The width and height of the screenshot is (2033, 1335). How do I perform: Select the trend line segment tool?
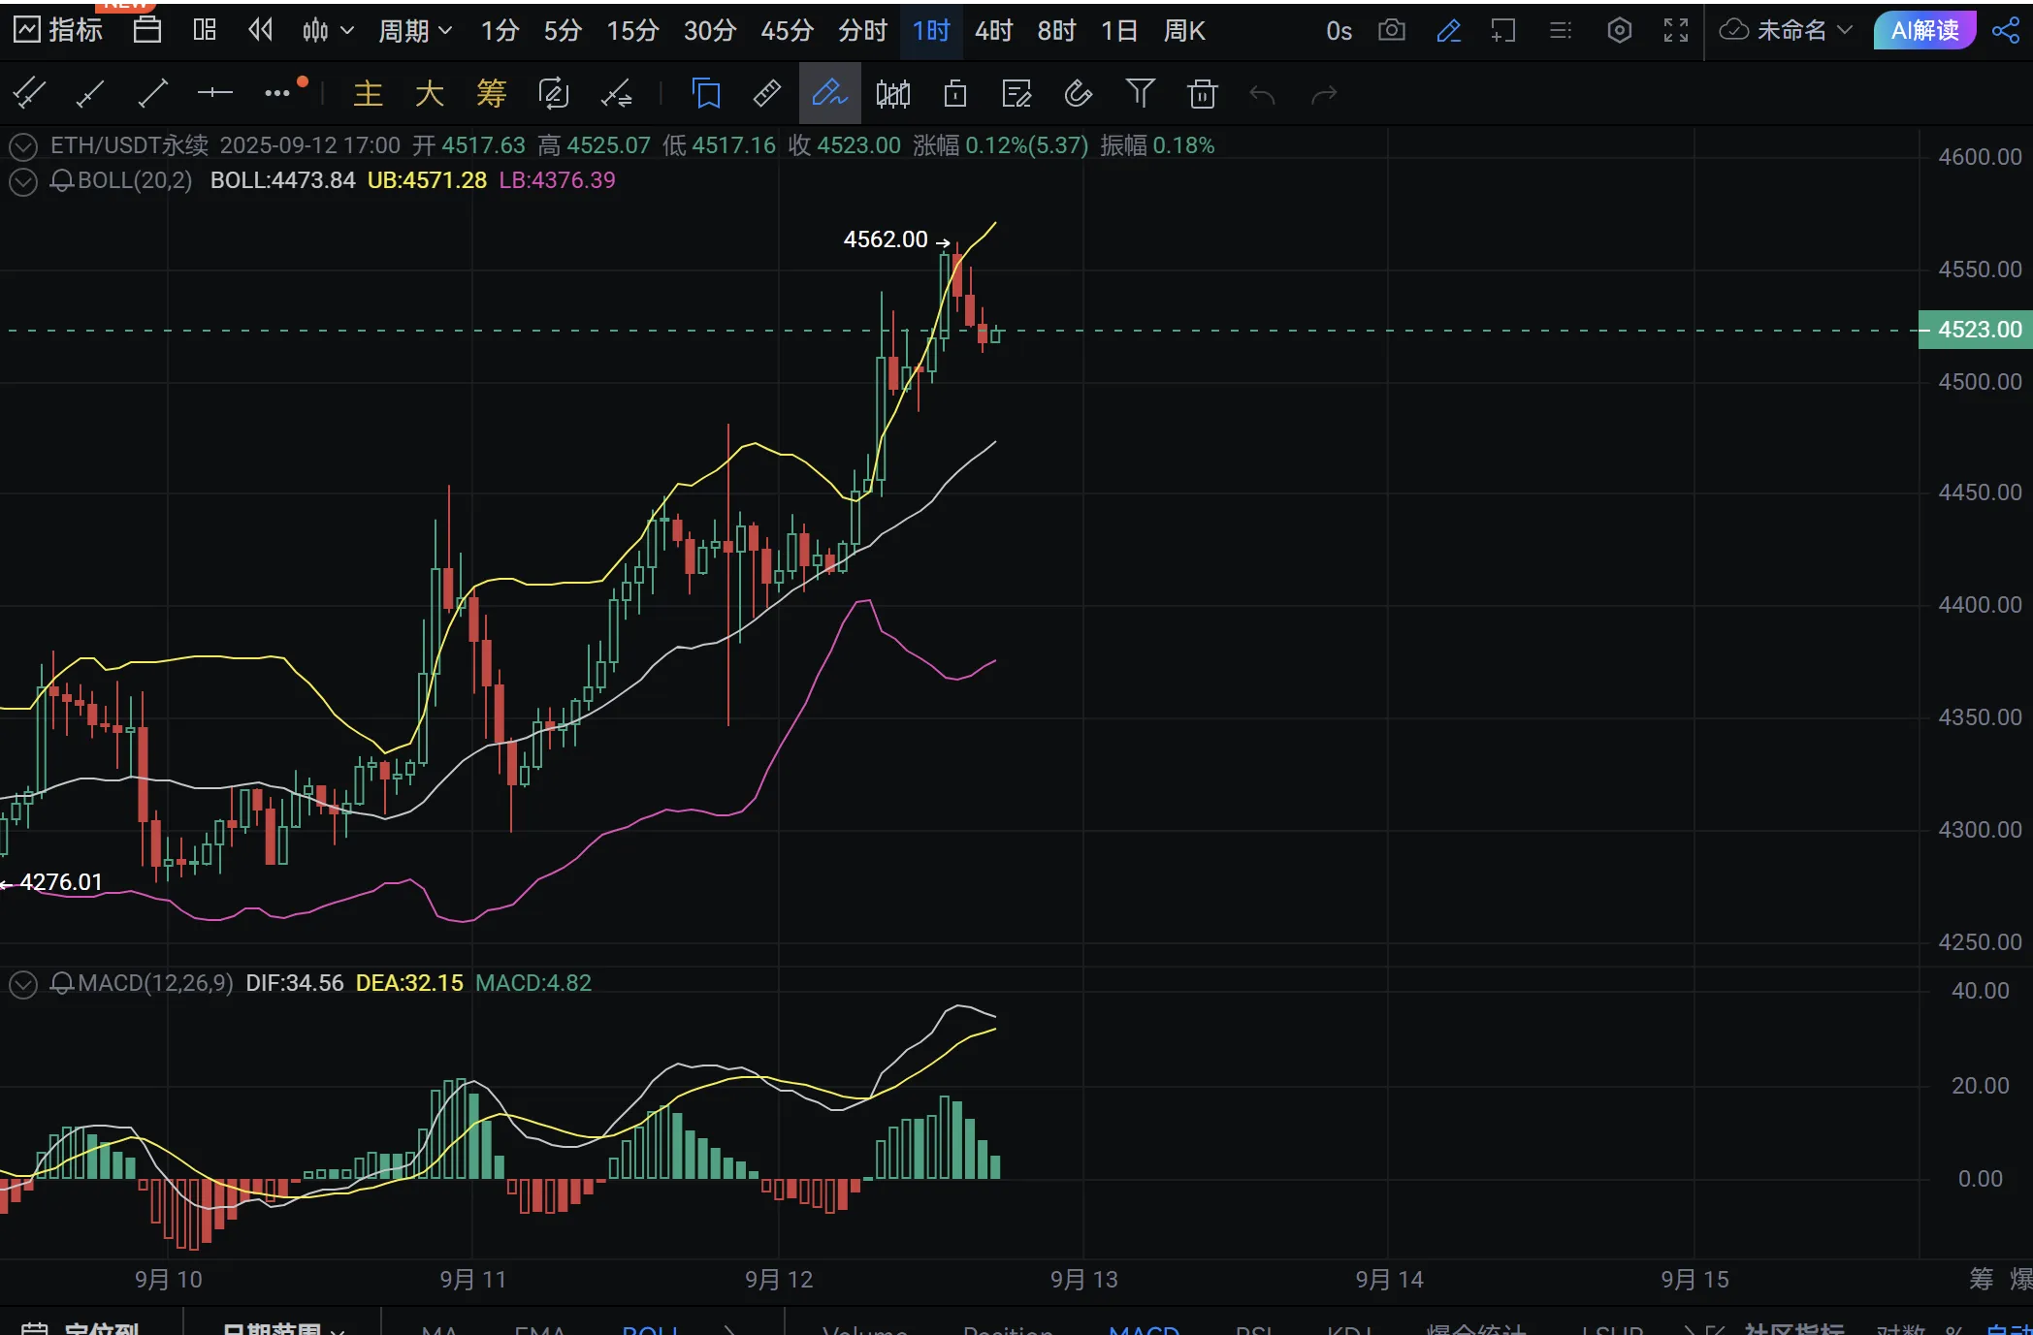coord(153,94)
